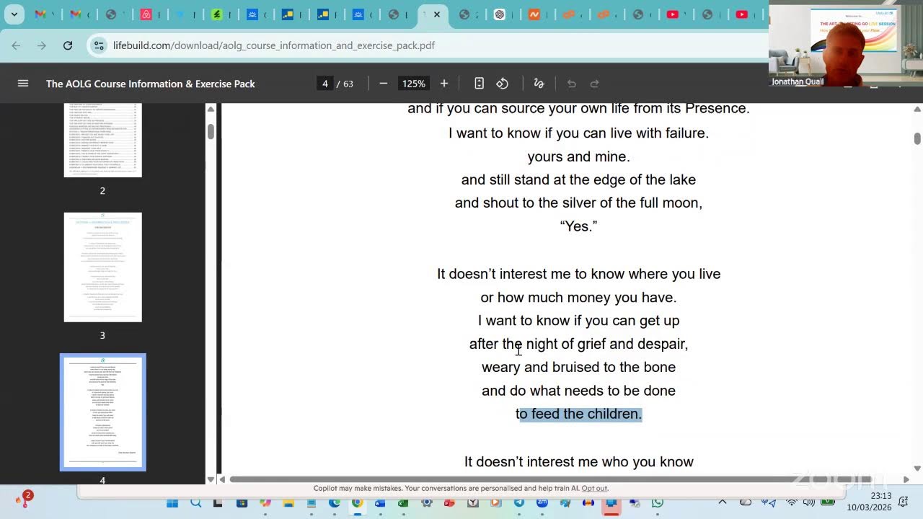The image size is (923, 519).
Task: Open Microsoft Excel from the taskbar
Action: tap(403, 502)
